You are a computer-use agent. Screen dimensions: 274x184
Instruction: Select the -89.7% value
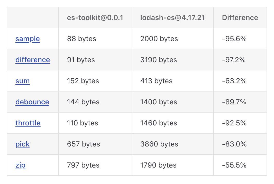[x=234, y=102]
